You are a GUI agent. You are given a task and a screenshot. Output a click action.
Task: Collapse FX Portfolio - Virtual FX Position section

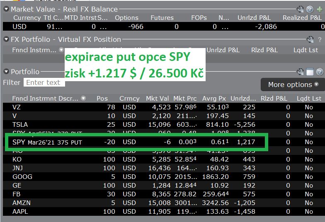coord(6,39)
